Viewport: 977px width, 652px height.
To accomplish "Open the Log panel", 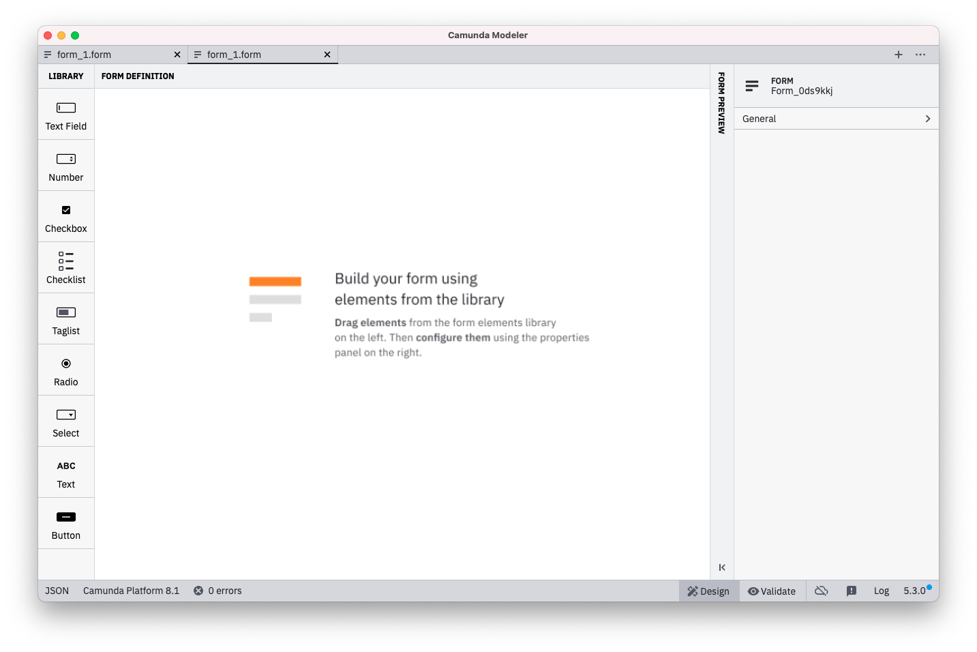I will click(881, 591).
